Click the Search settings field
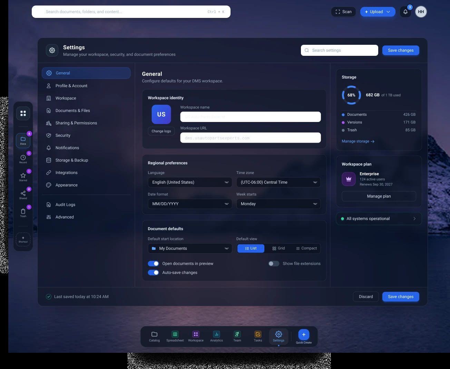 [x=340, y=50]
